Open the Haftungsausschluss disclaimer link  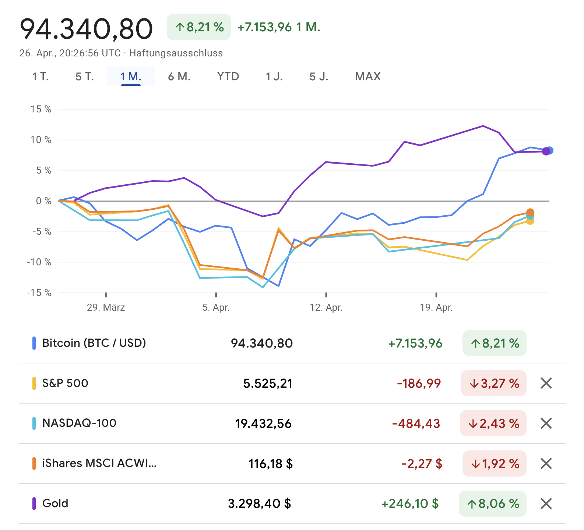176,53
